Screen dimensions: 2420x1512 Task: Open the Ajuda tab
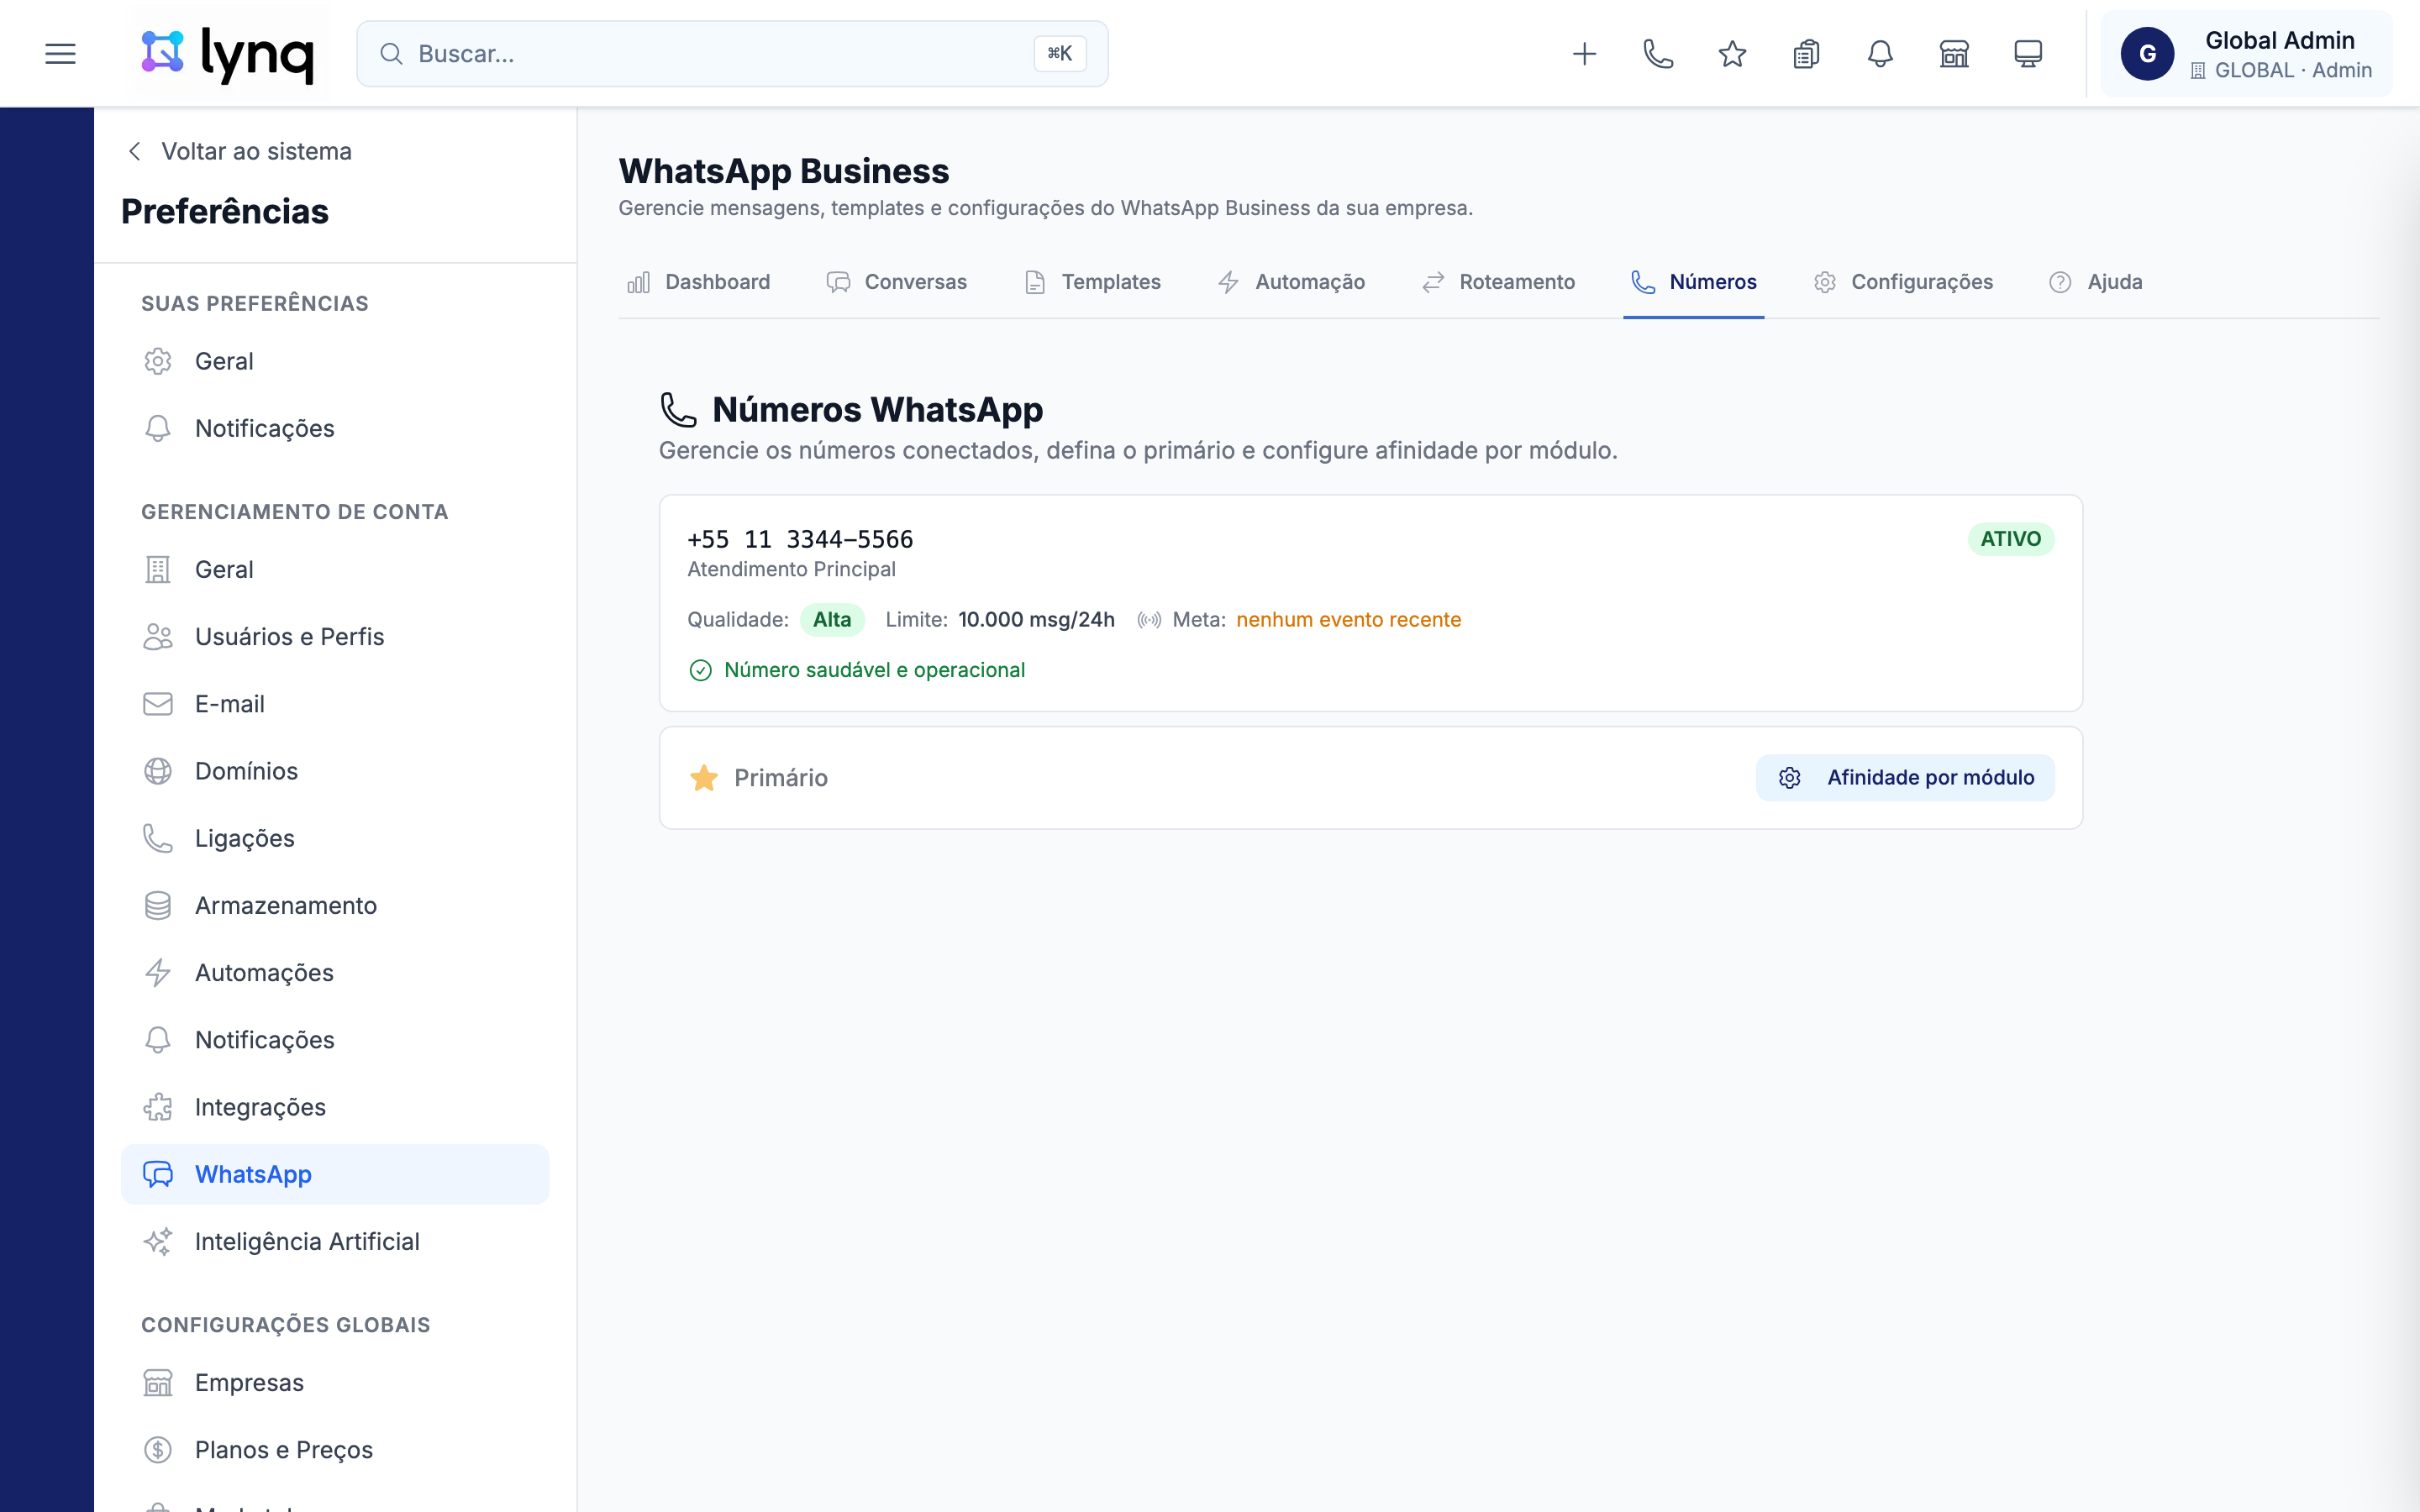(x=2095, y=282)
